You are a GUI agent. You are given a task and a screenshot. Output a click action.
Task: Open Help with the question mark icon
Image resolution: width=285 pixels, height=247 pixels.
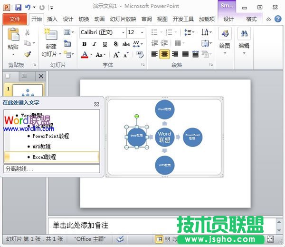coord(278,19)
